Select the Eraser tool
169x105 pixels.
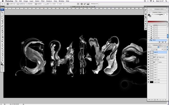click(x=2, y=35)
